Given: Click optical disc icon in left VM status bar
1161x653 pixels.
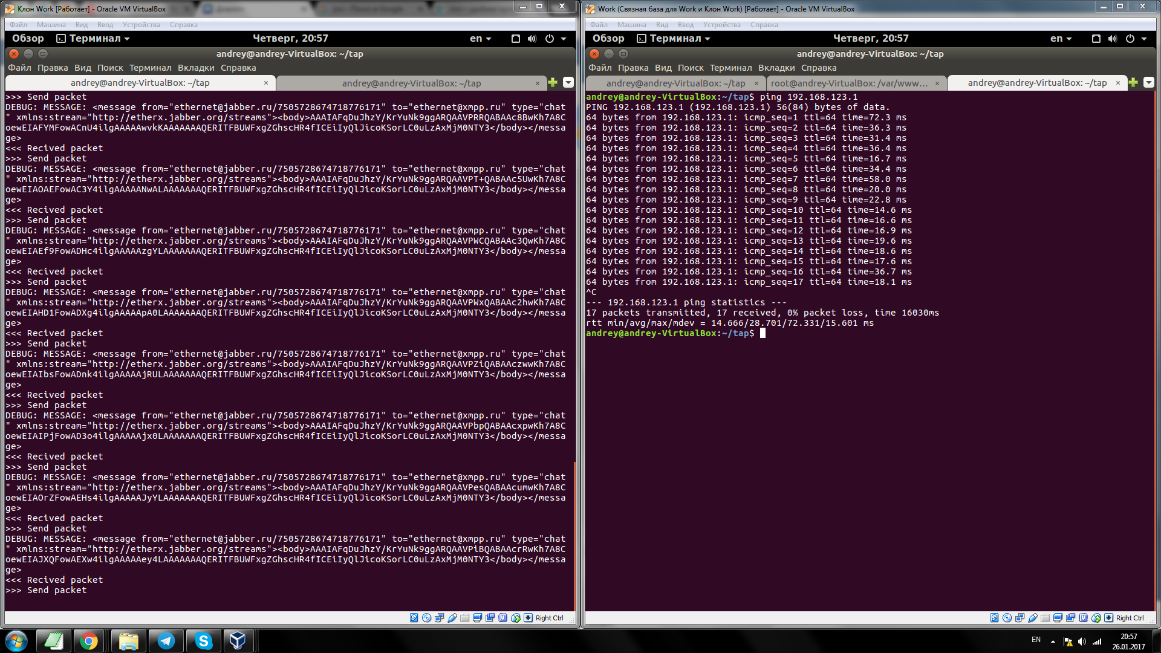Looking at the screenshot, I should 427,618.
